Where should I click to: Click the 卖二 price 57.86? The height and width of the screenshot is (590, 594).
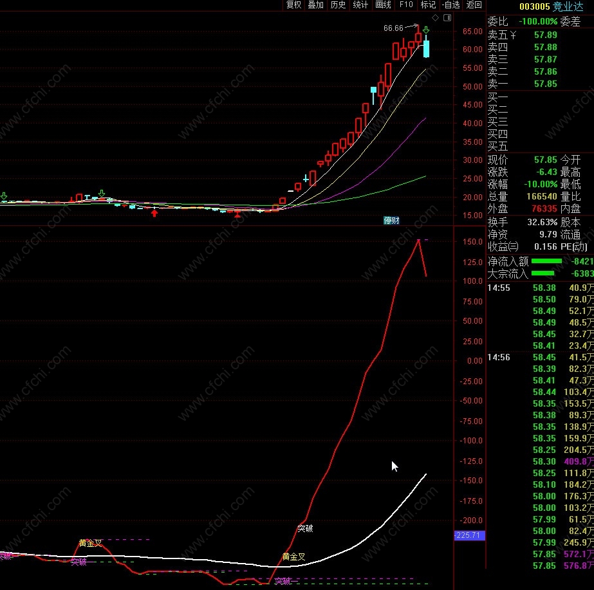pyautogui.click(x=546, y=71)
